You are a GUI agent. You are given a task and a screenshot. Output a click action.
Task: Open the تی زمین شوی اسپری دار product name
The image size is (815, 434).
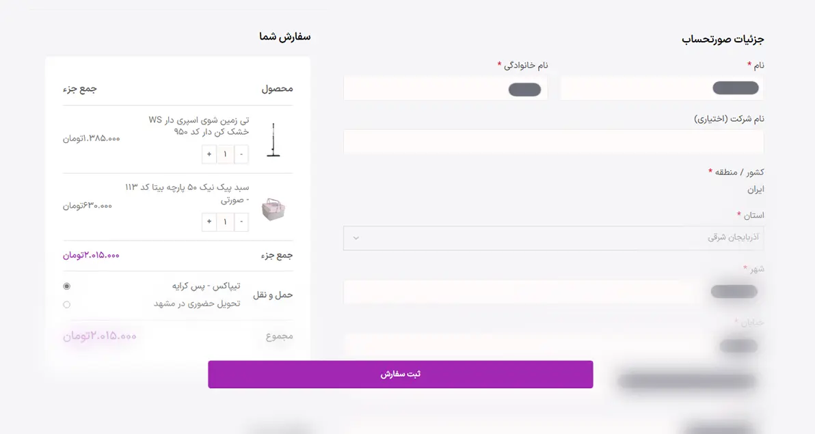tap(199, 126)
